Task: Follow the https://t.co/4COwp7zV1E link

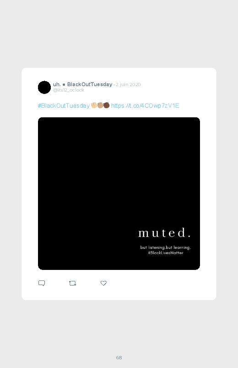Action: tap(145, 105)
